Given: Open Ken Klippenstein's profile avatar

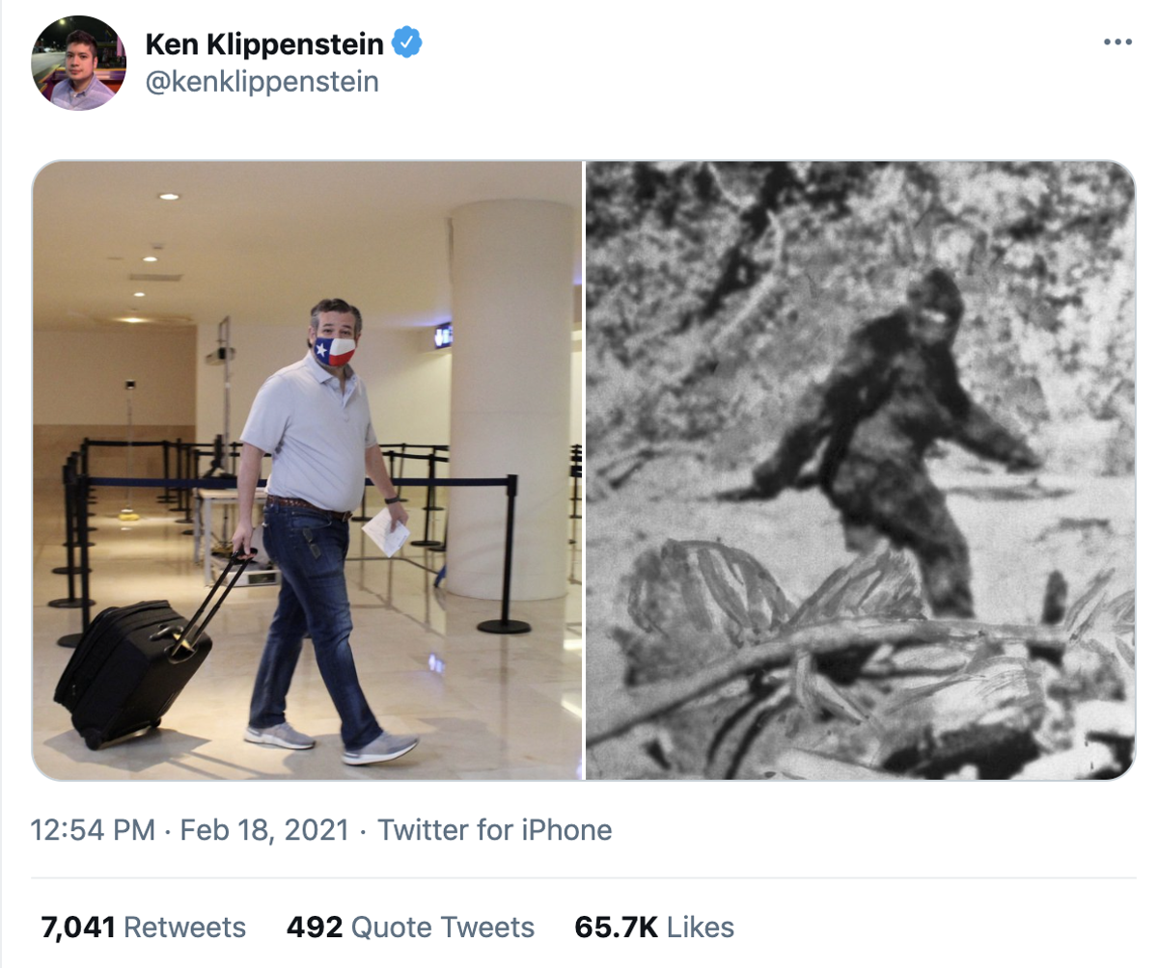Looking at the screenshot, I should coord(79,64).
